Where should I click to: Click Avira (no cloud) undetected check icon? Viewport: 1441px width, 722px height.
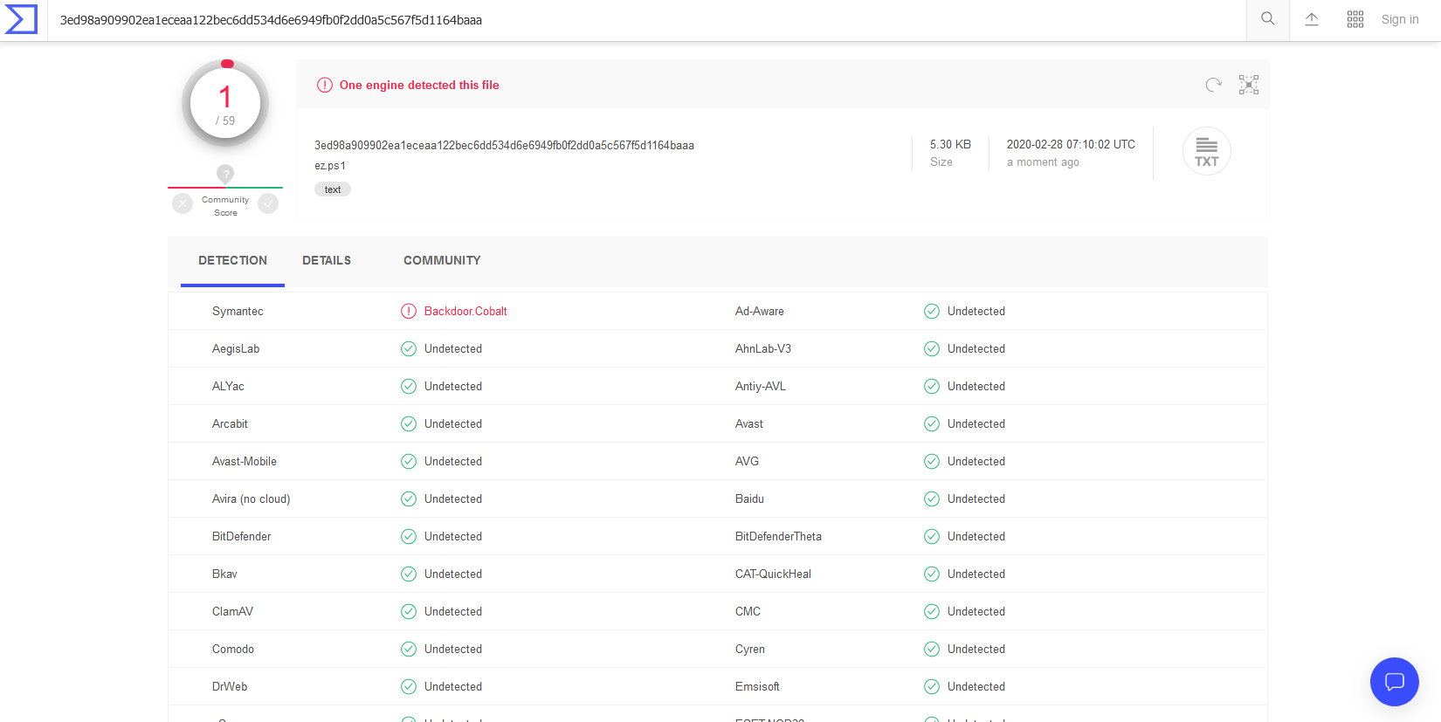coord(409,499)
